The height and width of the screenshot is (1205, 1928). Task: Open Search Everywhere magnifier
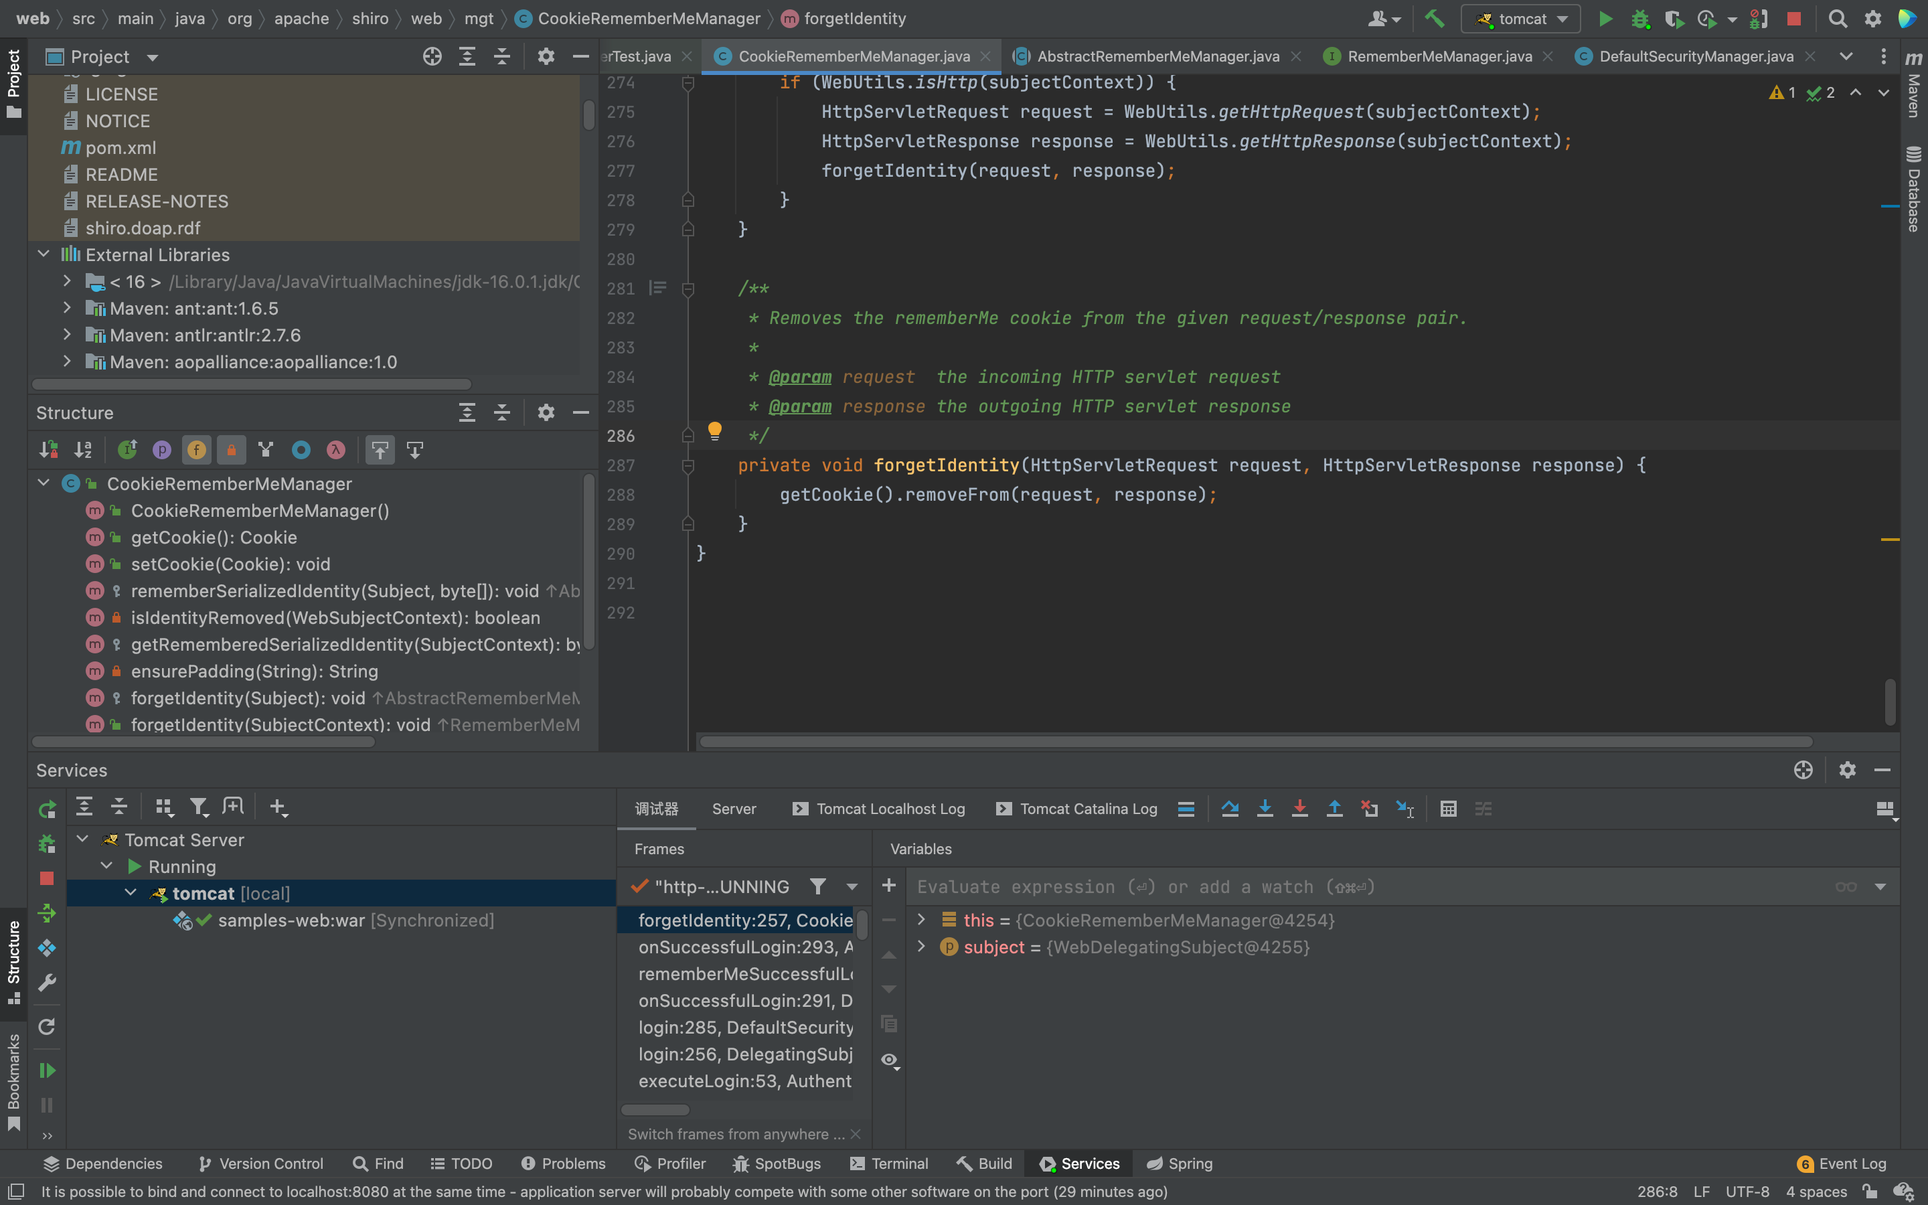tap(1837, 18)
